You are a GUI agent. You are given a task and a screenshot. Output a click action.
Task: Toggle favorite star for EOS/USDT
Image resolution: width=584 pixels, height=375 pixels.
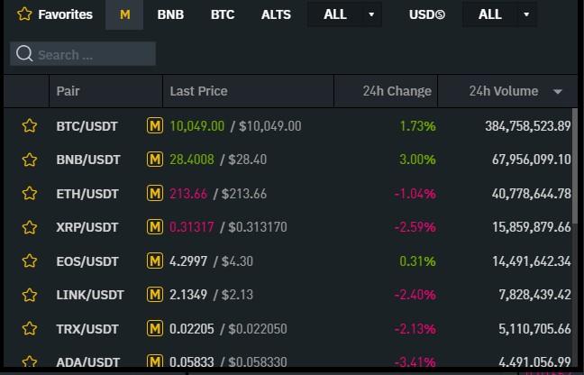pos(30,261)
